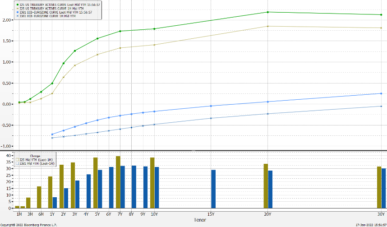Click the '1M' tenor axis label

pos(19,214)
